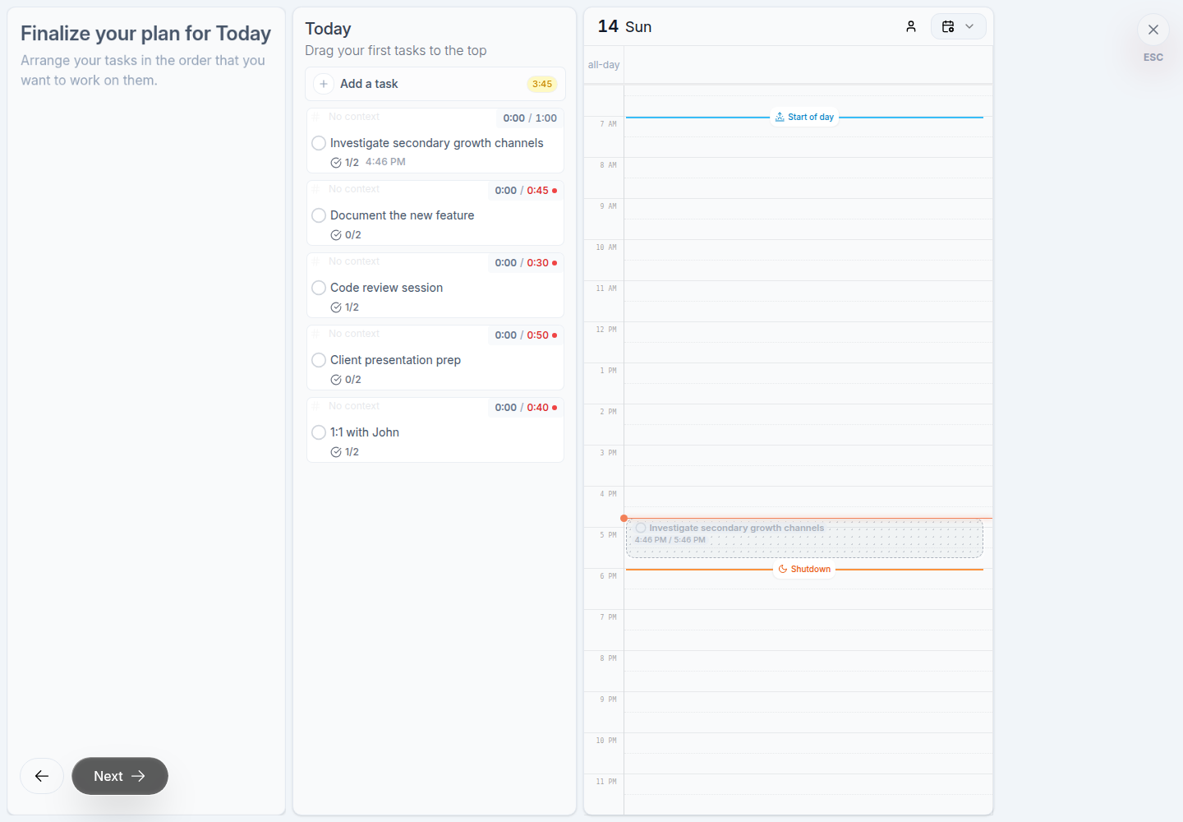This screenshot has height=822, width=1183.
Task: Click the 14 Sun date header
Action: point(624,26)
